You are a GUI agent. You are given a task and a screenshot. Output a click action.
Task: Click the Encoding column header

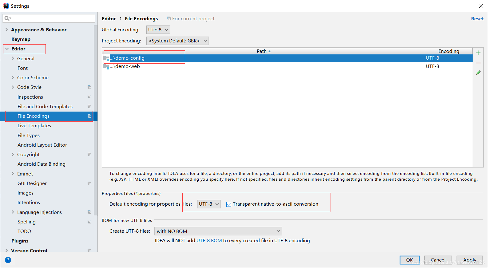(449, 51)
